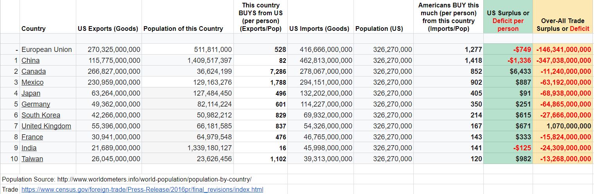594x194 pixels.
Task: Open the Canada country link
Action: coord(34,71)
